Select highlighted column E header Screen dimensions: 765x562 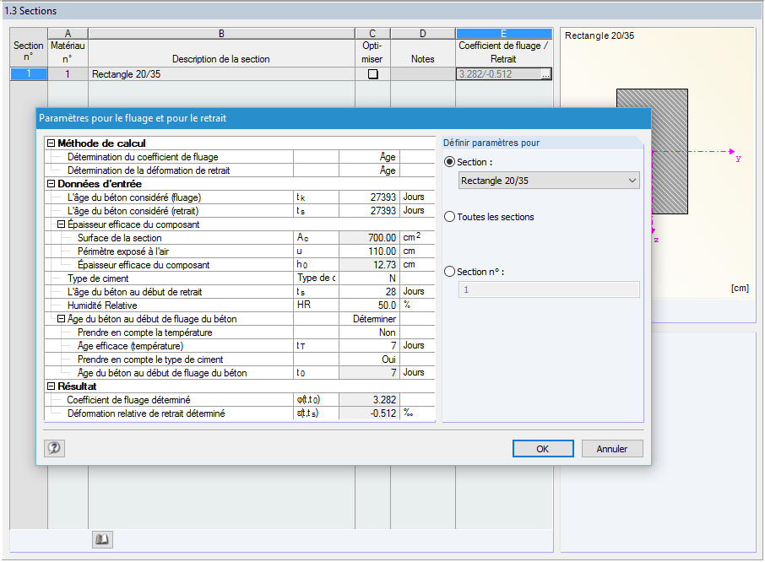(x=504, y=34)
